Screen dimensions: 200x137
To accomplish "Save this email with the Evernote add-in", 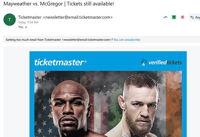I will coord(174,17).
